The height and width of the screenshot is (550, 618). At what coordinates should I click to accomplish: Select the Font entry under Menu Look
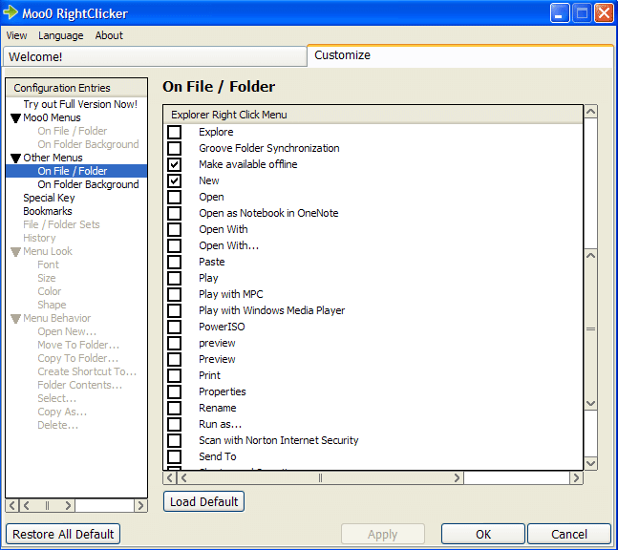click(48, 264)
